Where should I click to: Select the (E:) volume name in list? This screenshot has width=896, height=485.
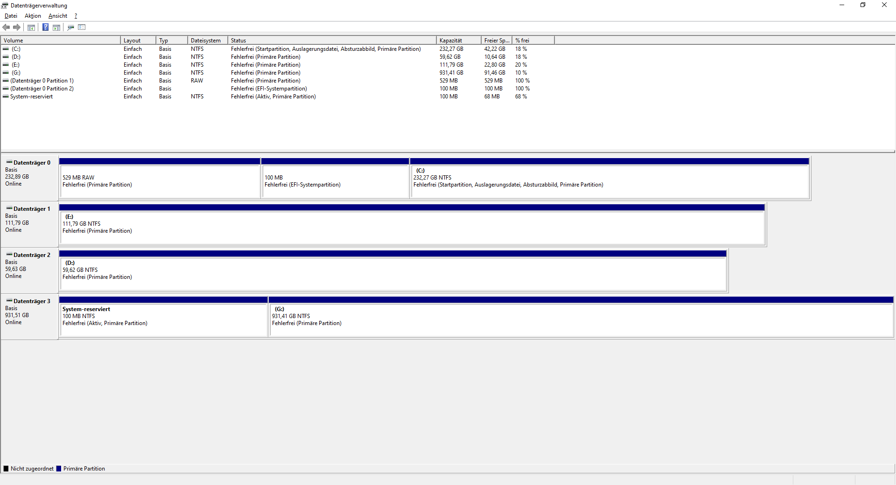[x=16, y=65]
